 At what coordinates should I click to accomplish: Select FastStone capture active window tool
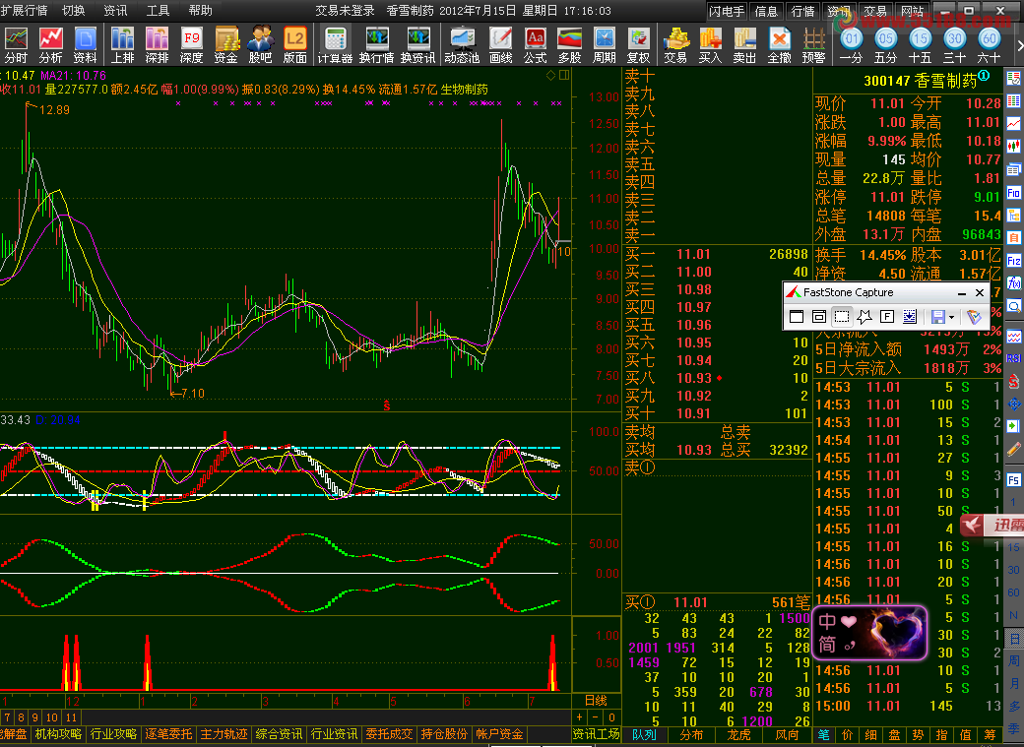(797, 317)
